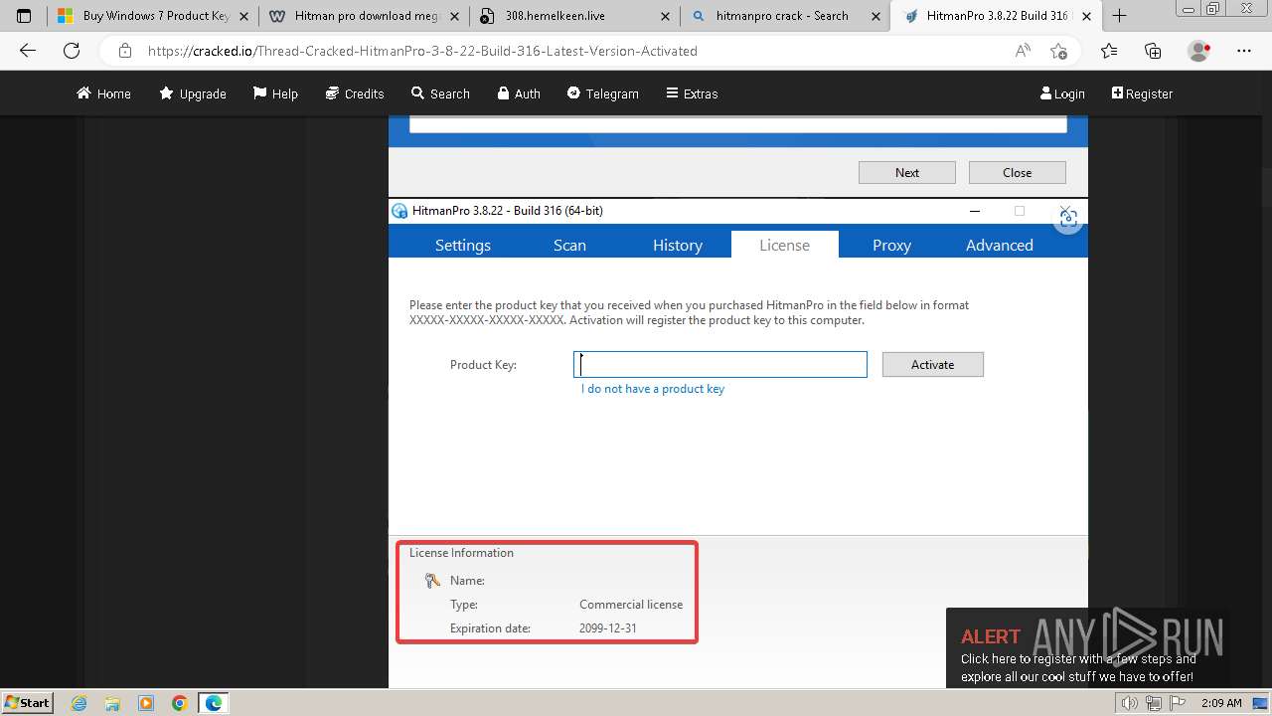
Task: Open File Explorer from the taskbar
Action: 113,703
